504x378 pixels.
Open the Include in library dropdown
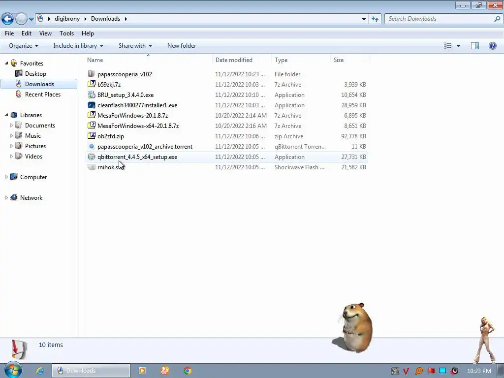(x=78, y=46)
